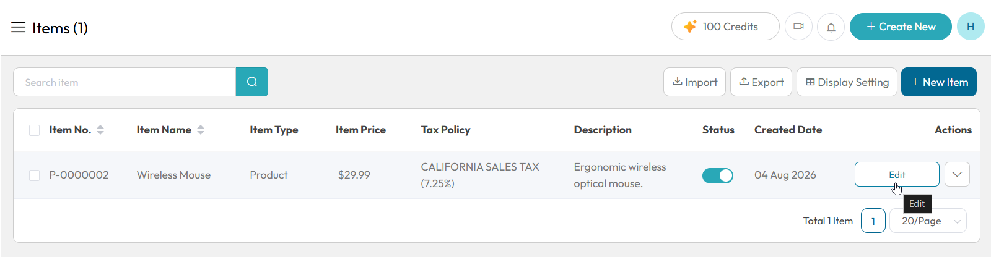The width and height of the screenshot is (991, 257).
Task: Edit the Wireless Mouse item
Action: [x=897, y=174]
